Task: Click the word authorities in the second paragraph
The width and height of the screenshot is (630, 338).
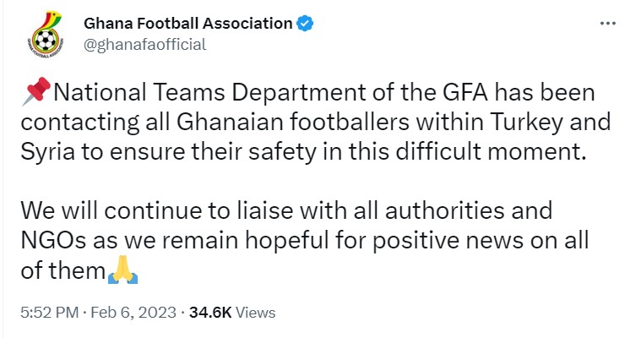Action: point(444,211)
